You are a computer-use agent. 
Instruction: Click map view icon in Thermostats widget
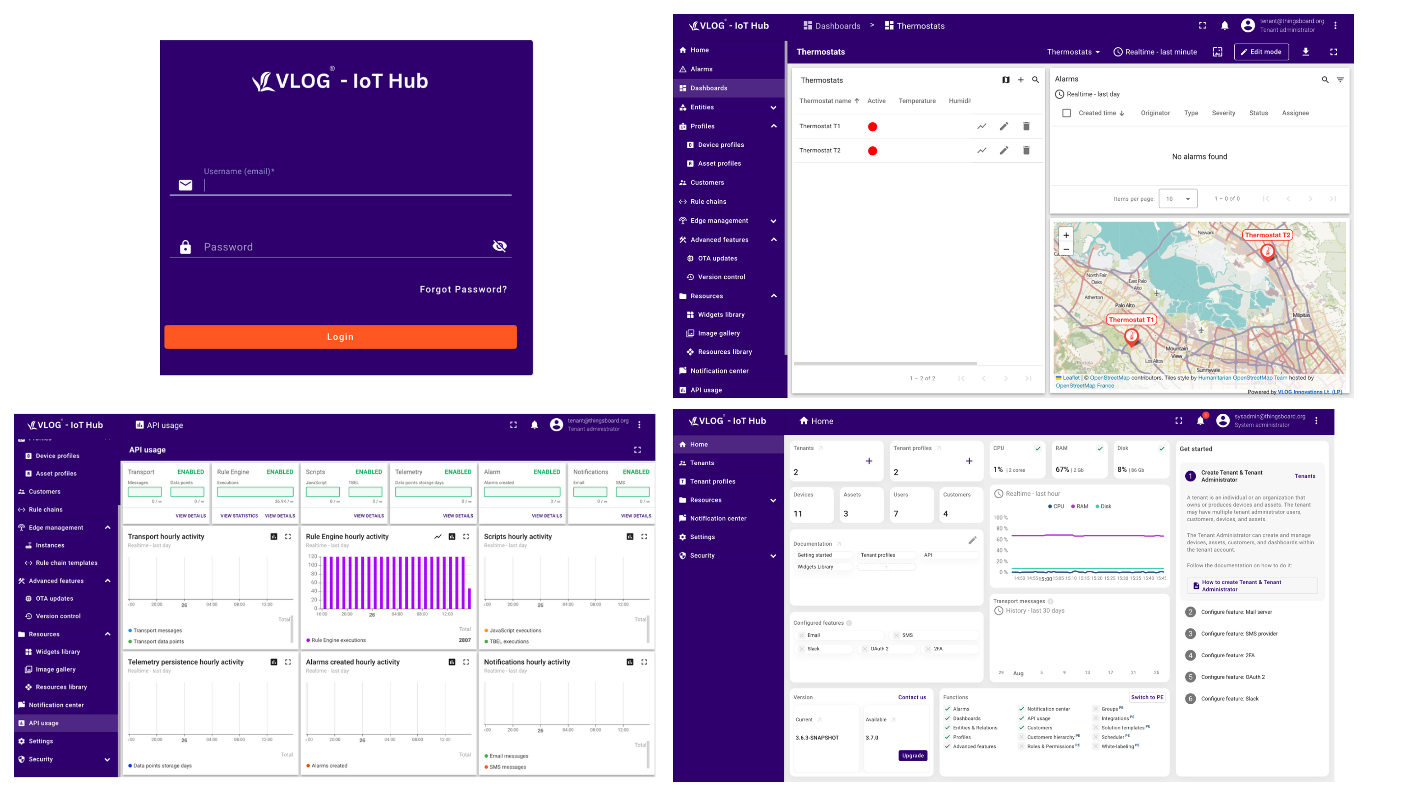click(x=1006, y=79)
